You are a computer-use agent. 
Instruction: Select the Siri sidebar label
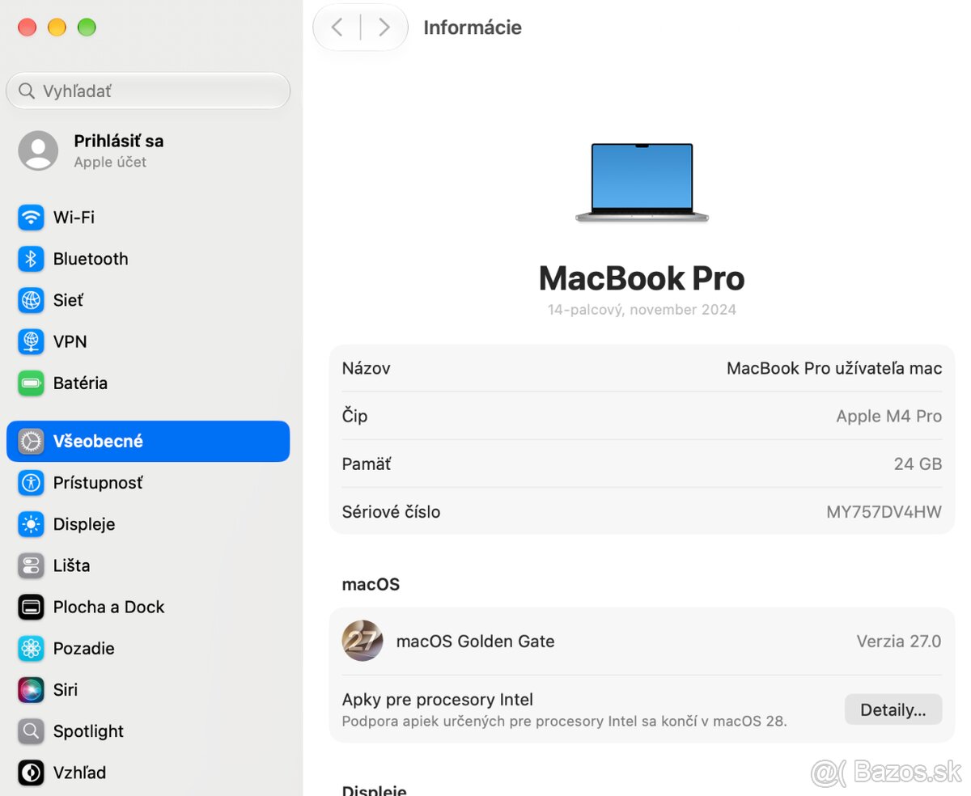66,690
